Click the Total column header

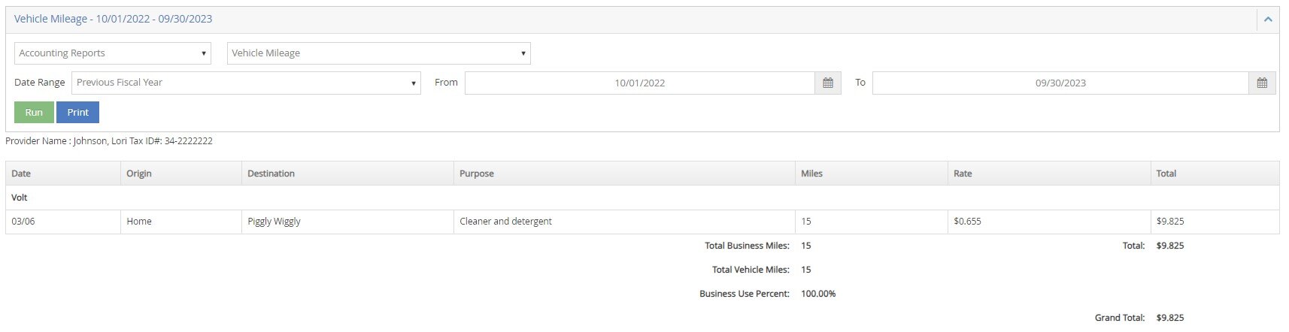click(x=1166, y=174)
